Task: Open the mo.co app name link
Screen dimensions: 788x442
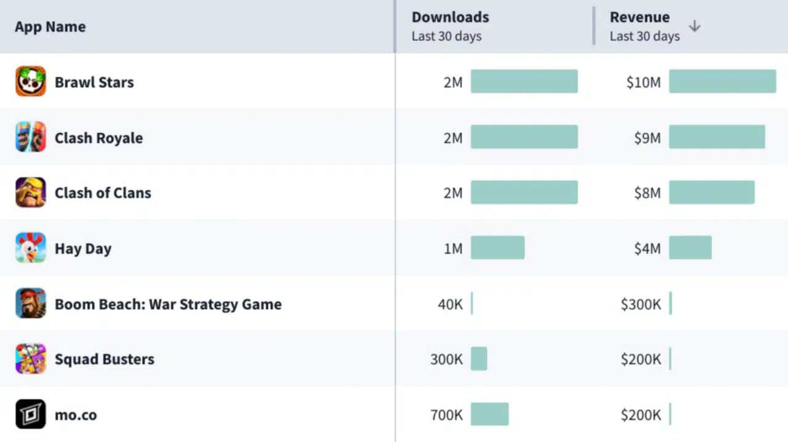Action: 76,415
